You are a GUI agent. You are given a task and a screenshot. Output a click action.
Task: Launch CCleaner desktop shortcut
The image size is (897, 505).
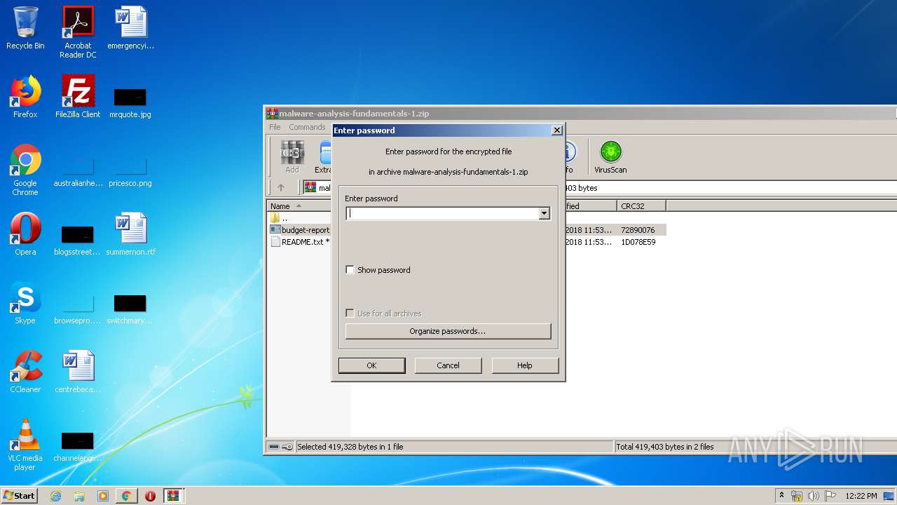tap(25, 372)
